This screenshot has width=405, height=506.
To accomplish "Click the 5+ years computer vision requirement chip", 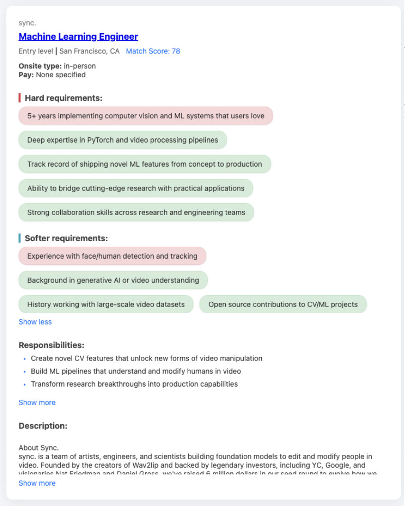I will point(145,115).
